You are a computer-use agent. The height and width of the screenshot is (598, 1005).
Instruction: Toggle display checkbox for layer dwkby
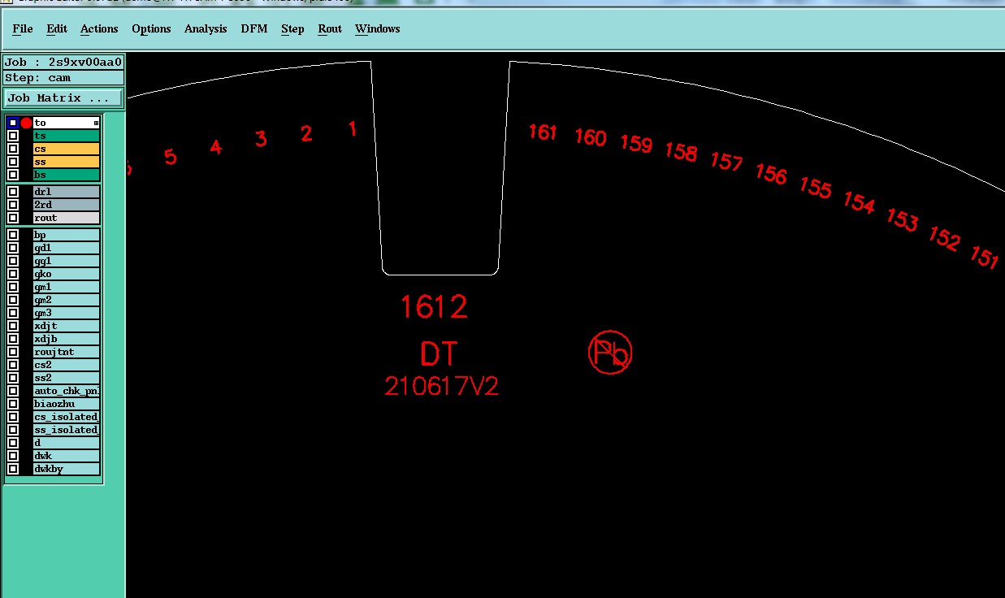[x=13, y=469]
